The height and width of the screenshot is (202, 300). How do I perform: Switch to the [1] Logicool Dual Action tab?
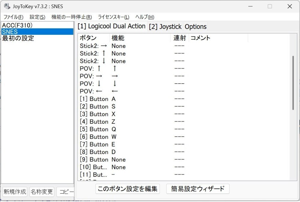pos(111,26)
